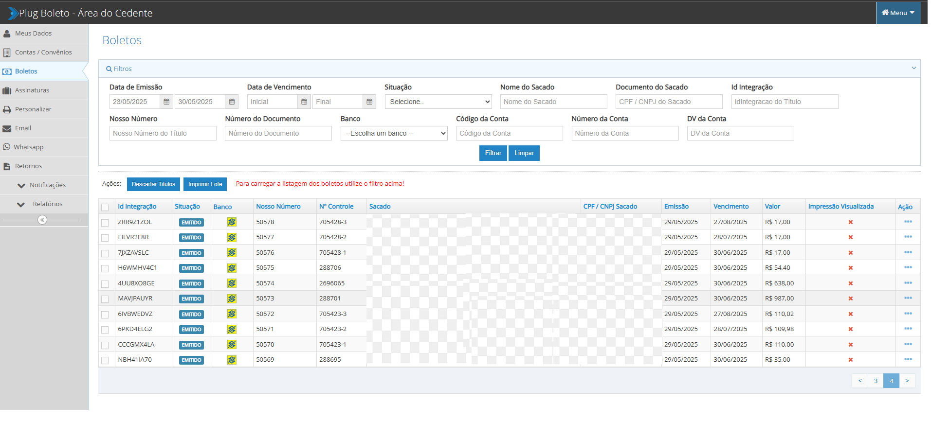Click the Retornos document icon
931x422 pixels.
(7, 166)
